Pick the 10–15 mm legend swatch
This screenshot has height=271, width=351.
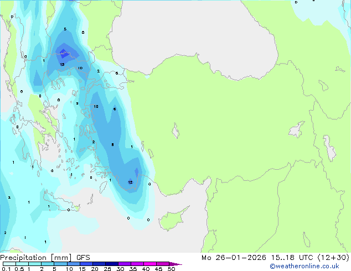pos(74,264)
